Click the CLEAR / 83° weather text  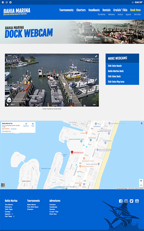[139, 2]
